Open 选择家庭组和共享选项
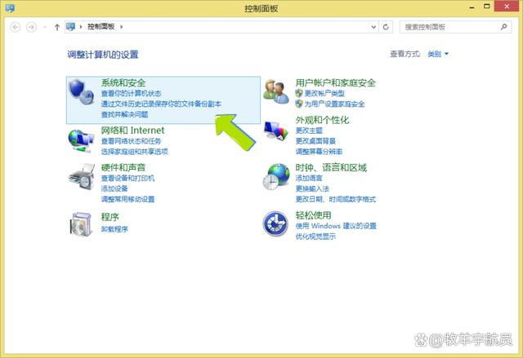Viewport: 523px width, 358px height. point(134,152)
